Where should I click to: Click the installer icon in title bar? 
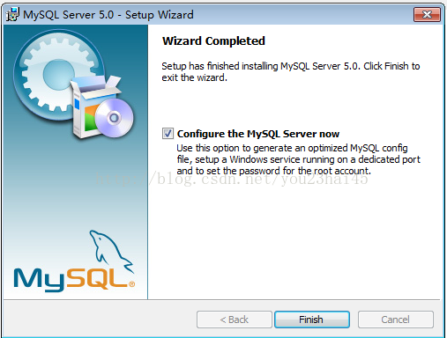[12, 14]
